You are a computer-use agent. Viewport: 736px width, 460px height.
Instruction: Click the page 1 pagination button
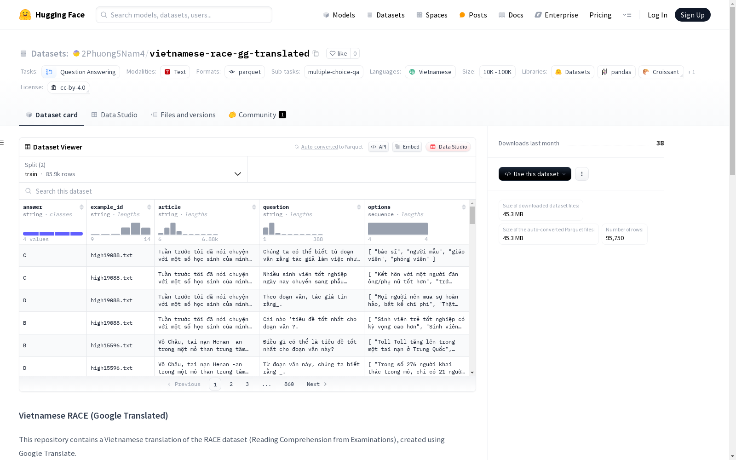[x=215, y=384]
